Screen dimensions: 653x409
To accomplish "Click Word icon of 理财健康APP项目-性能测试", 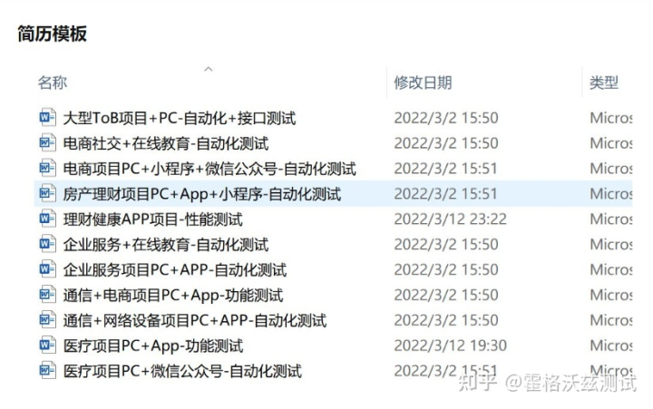I will [47, 219].
